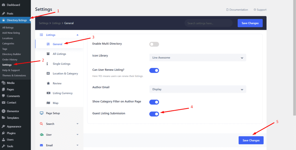Open the Documentation link
The width and height of the screenshot is (296, 150).
coord(237,10)
